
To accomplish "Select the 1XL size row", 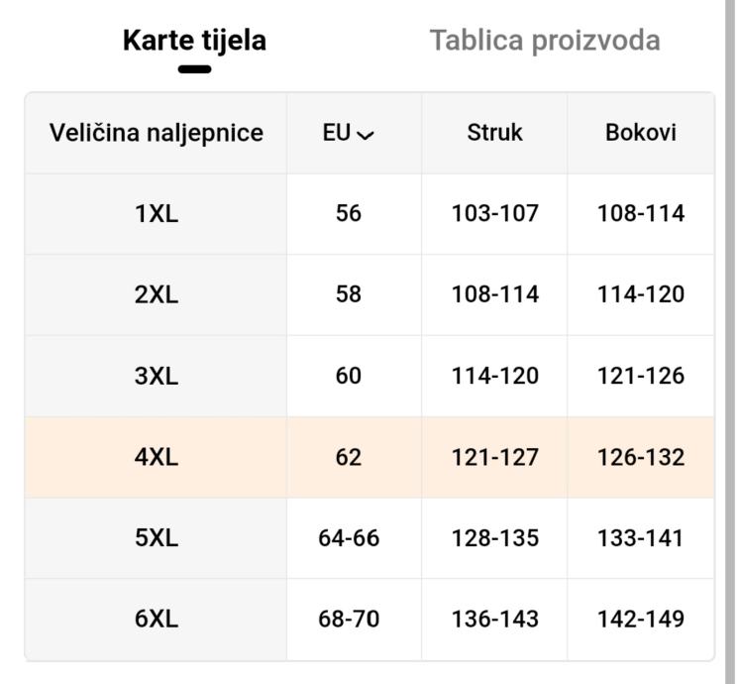I will [157, 213].
